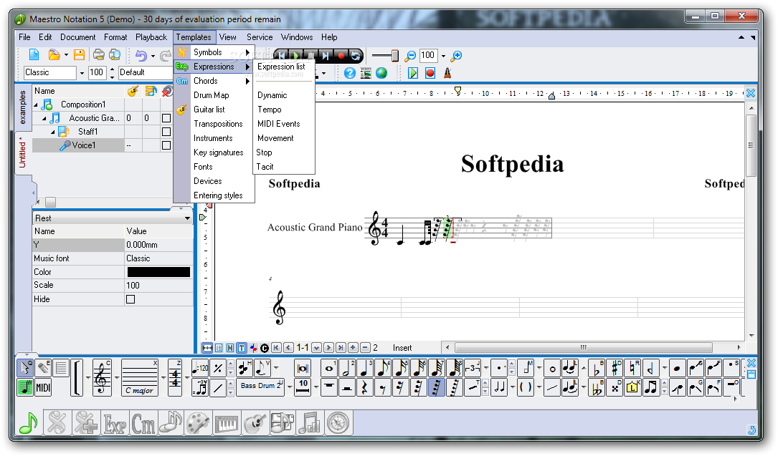
Task: Click the triplet tuplet button
Action: pyautogui.click(x=473, y=368)
